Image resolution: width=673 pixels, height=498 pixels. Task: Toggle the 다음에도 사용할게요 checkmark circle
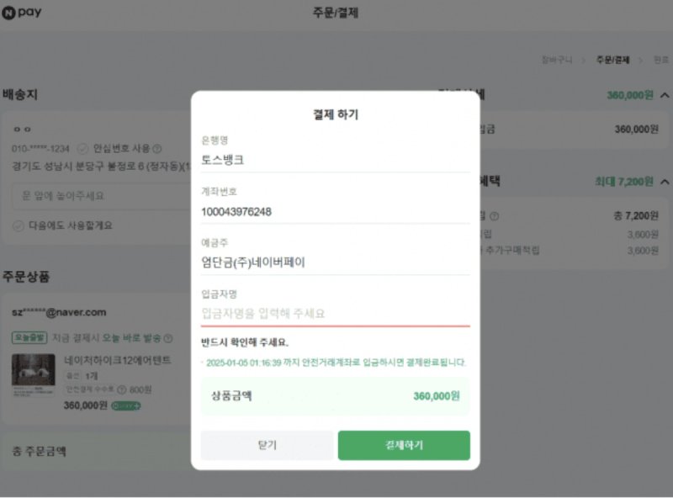click(x=17, y=227)
